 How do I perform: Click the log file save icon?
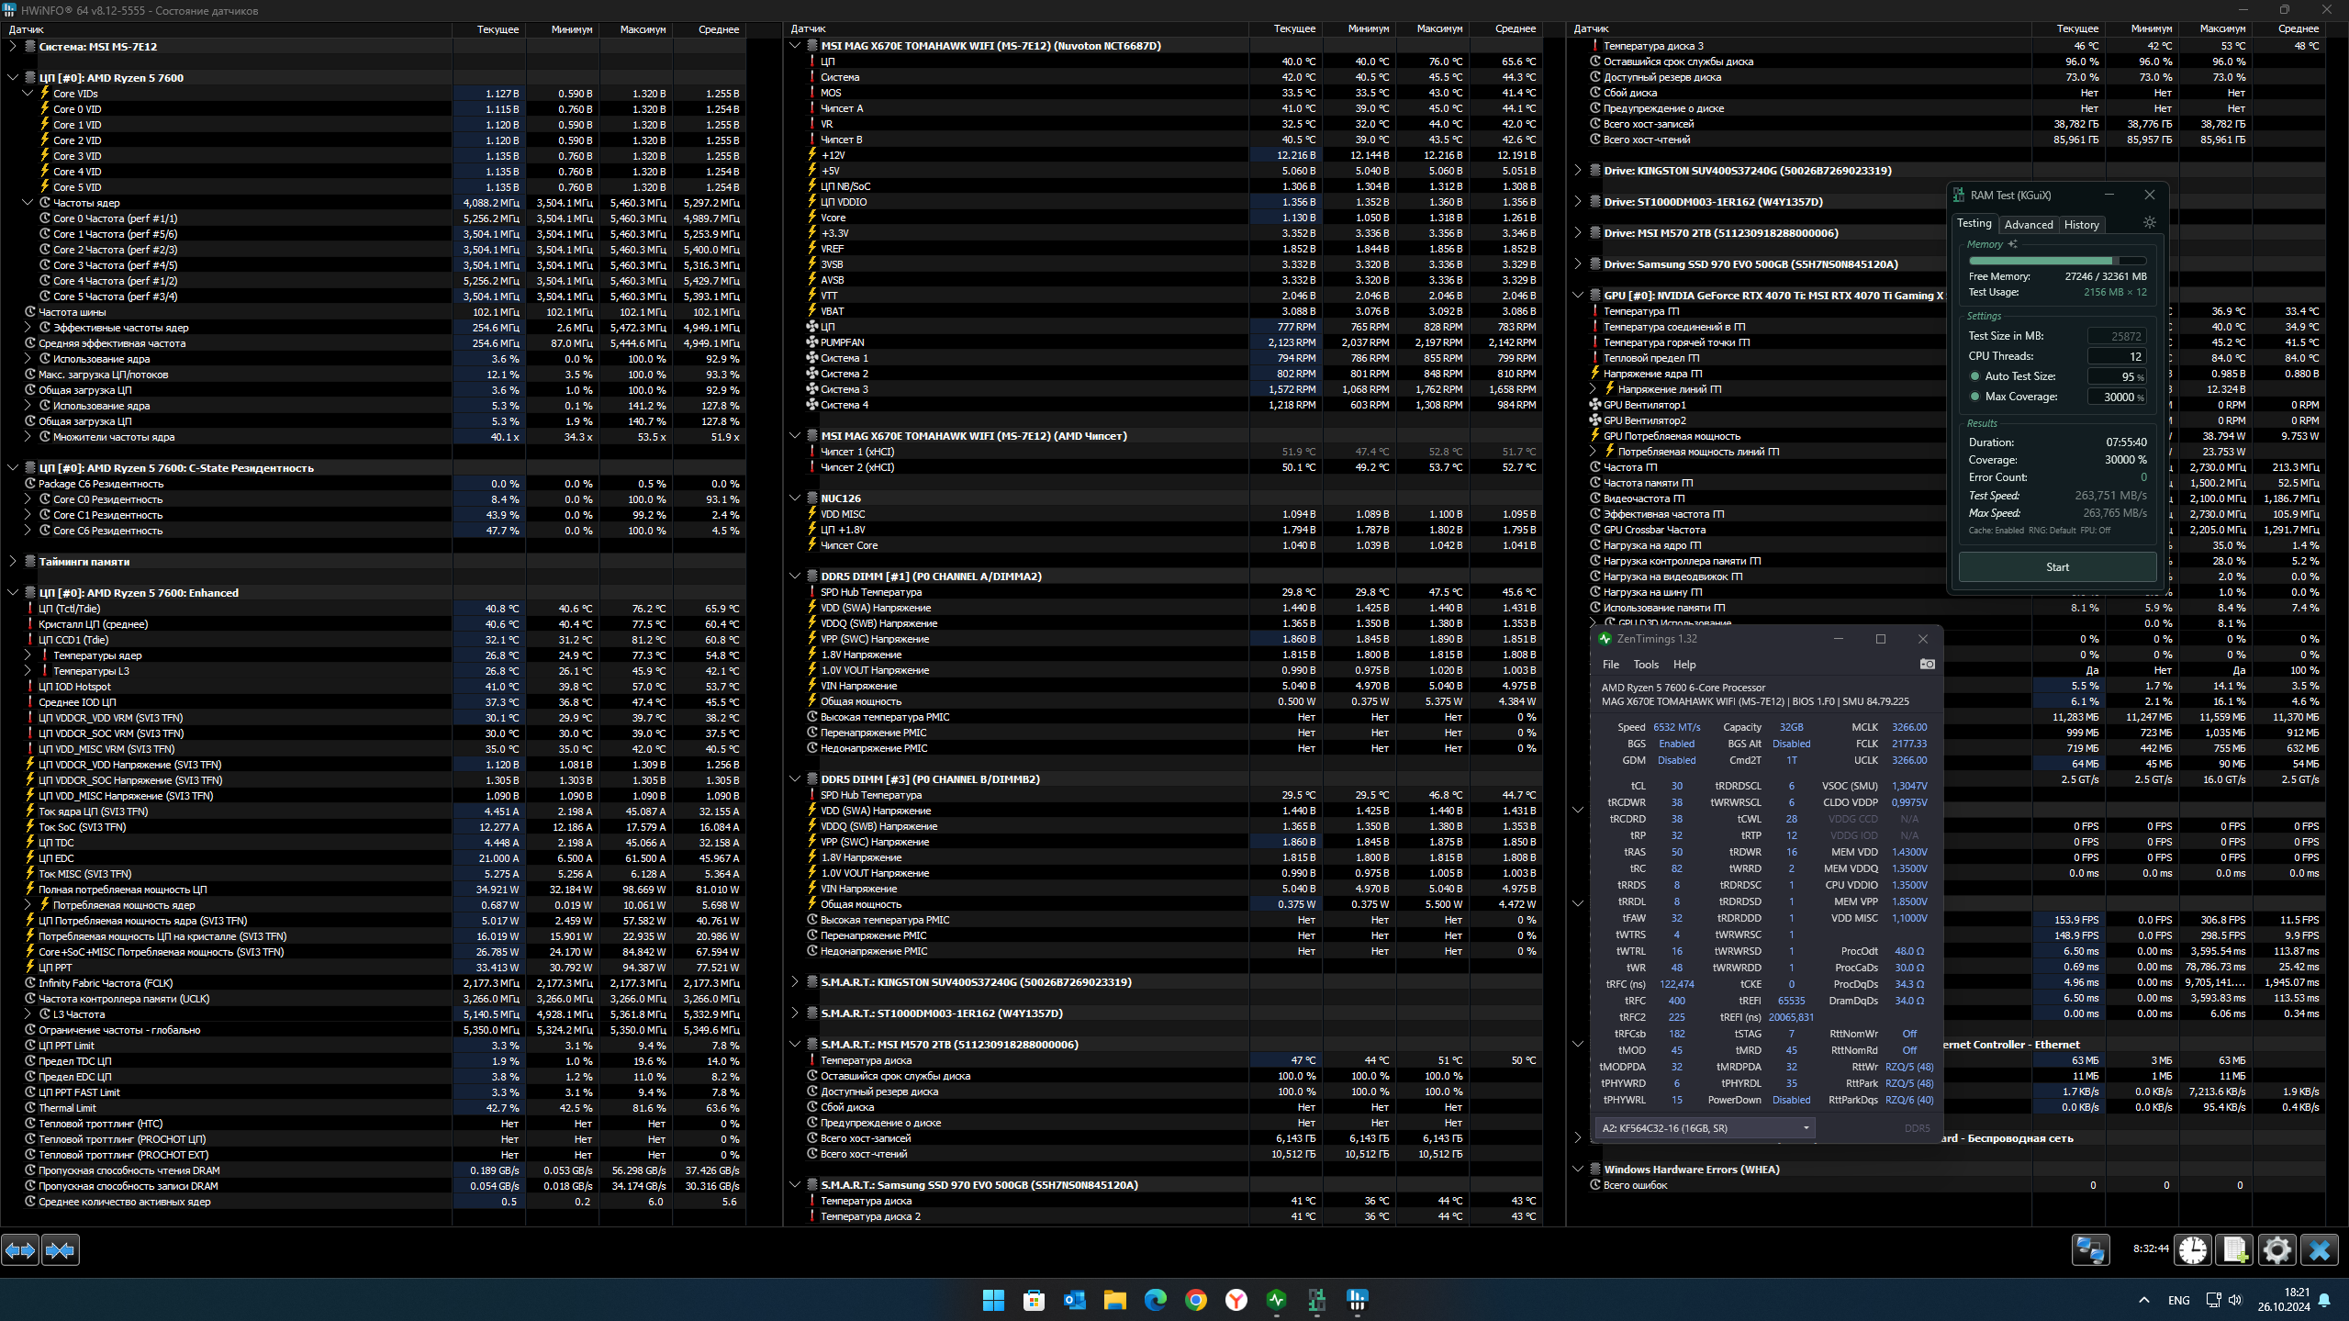pos(2234,1250)
